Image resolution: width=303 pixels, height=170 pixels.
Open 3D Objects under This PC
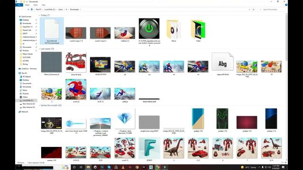pos(27,76)
